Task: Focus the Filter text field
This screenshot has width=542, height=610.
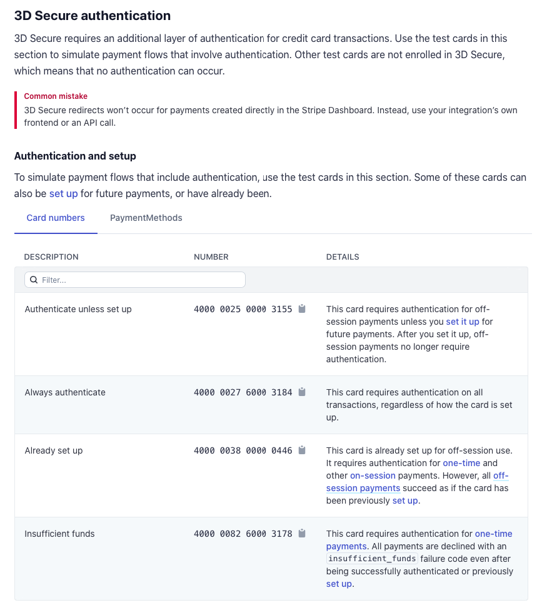Action: (x=141, y=280)
